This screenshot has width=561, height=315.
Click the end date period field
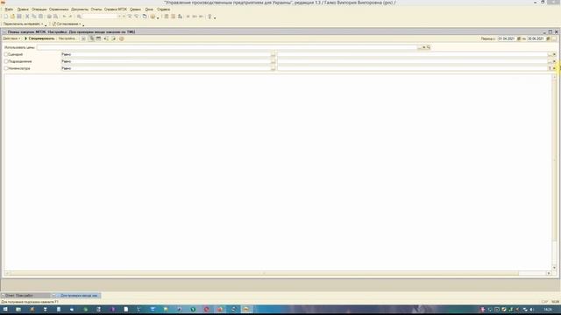tap(536, 38)
